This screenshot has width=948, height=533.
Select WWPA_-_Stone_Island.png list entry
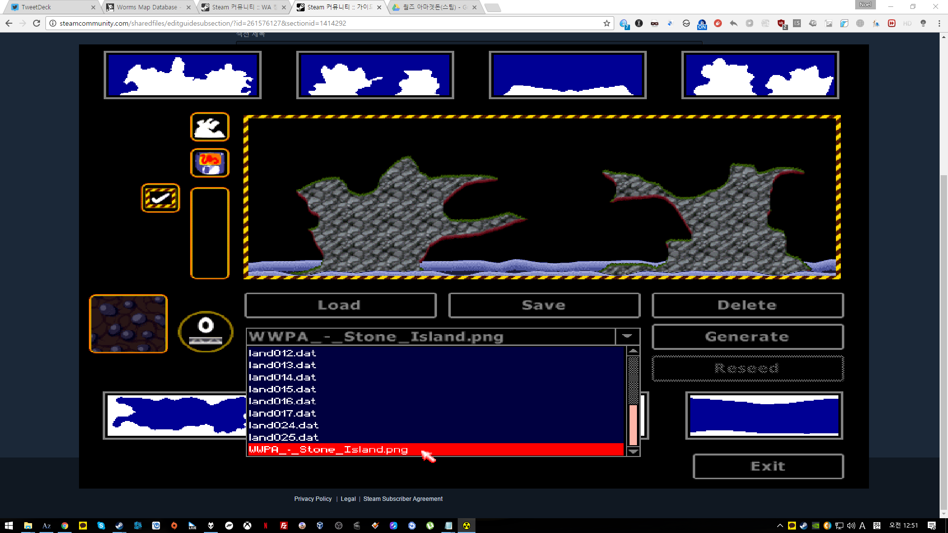[328, 450]
